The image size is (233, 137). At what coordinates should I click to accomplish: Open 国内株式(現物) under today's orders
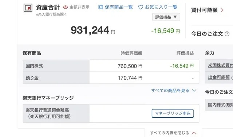tap(220, 105)
